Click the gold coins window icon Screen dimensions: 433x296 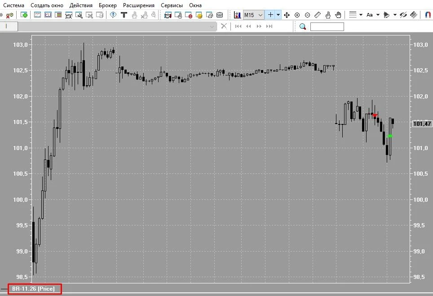199,15
